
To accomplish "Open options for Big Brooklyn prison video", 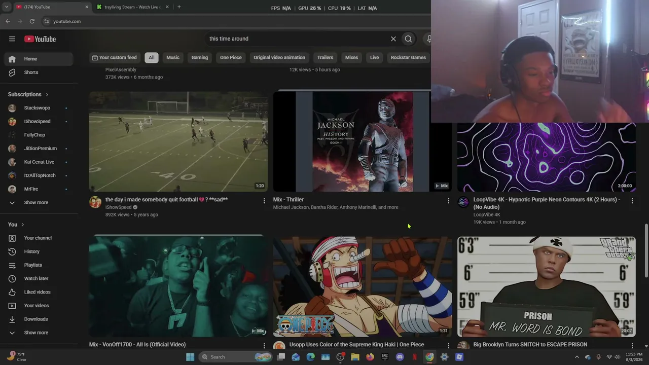I will (x=632, y=345).
